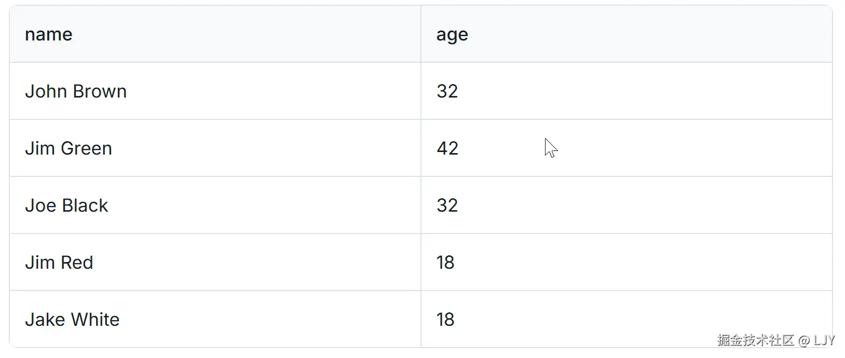This screenshot has height=358, width=845.
Task: Click age 32 in Joe Black's row
Action: point(447,205)
